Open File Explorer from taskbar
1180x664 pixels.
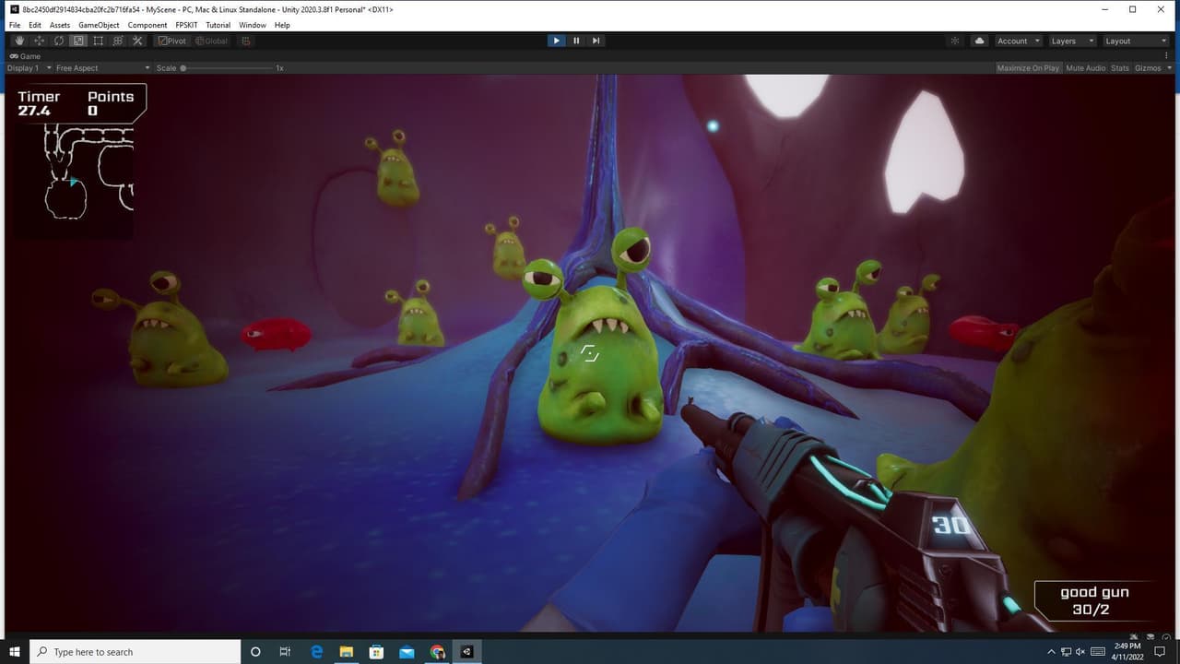[x=346, y=652]
